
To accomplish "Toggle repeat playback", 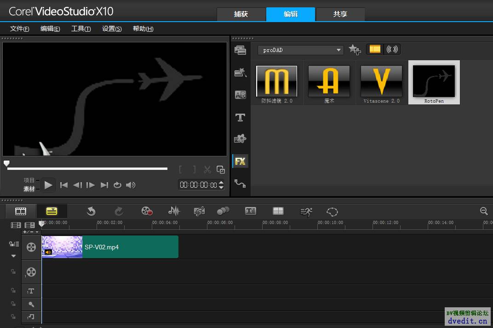I will point(117,185).
